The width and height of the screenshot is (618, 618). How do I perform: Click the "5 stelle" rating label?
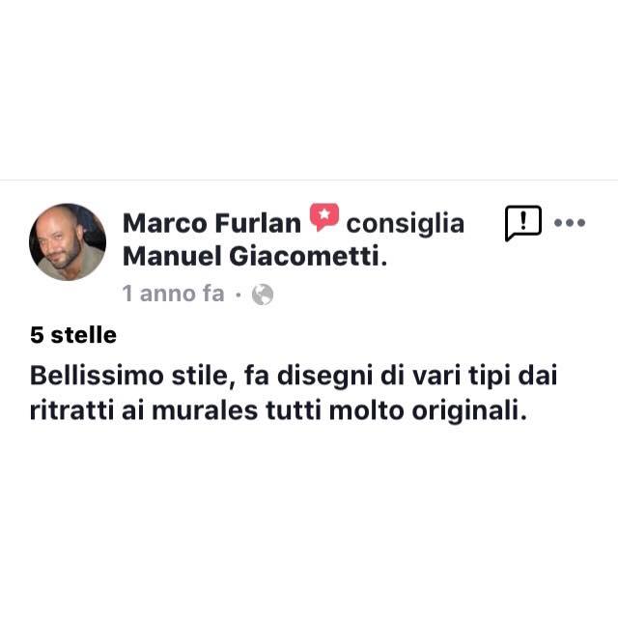click(x=73, y=335)
